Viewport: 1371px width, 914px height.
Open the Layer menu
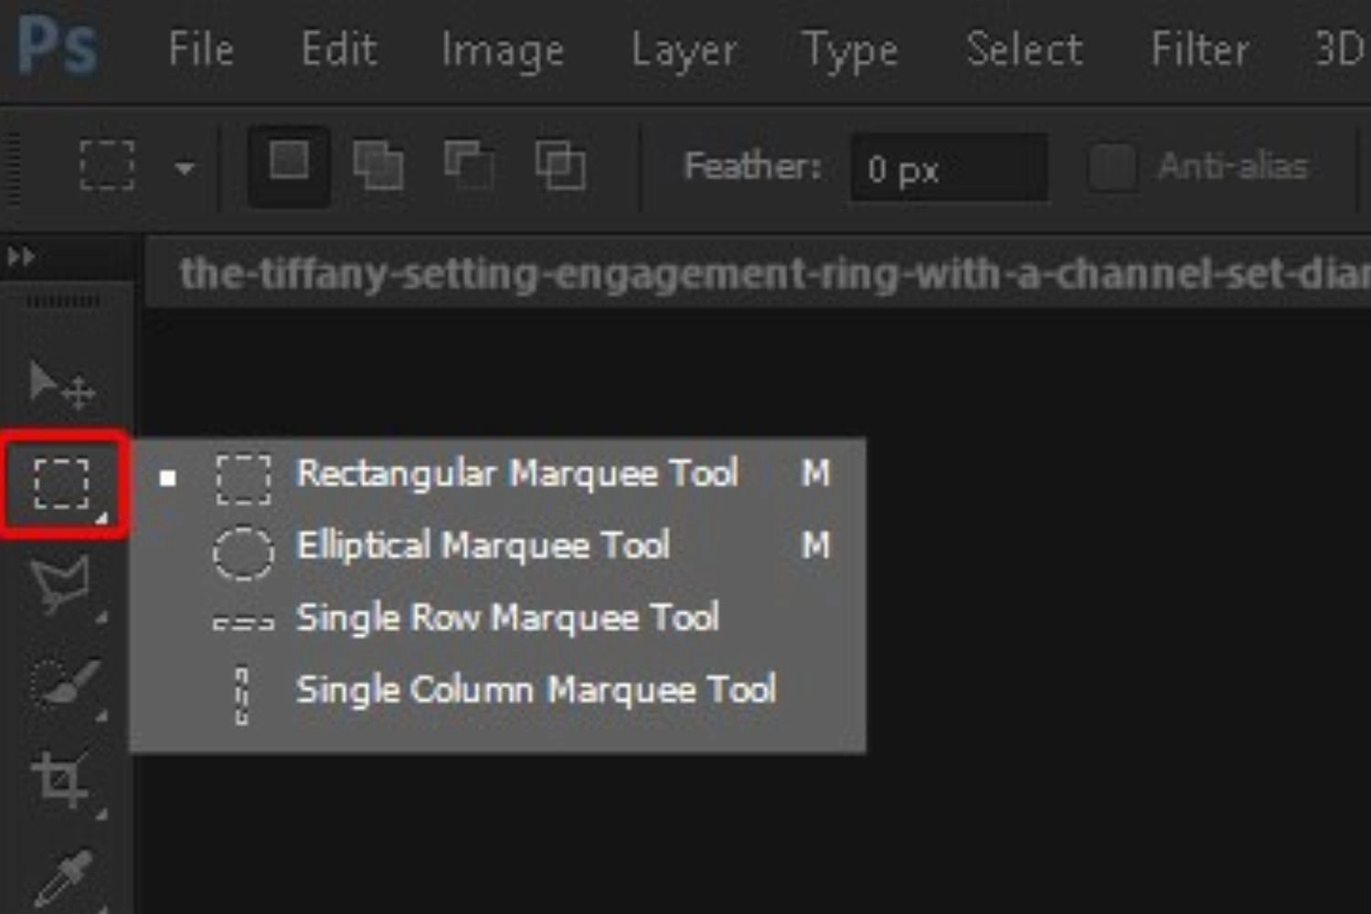(x=684, y=50)
